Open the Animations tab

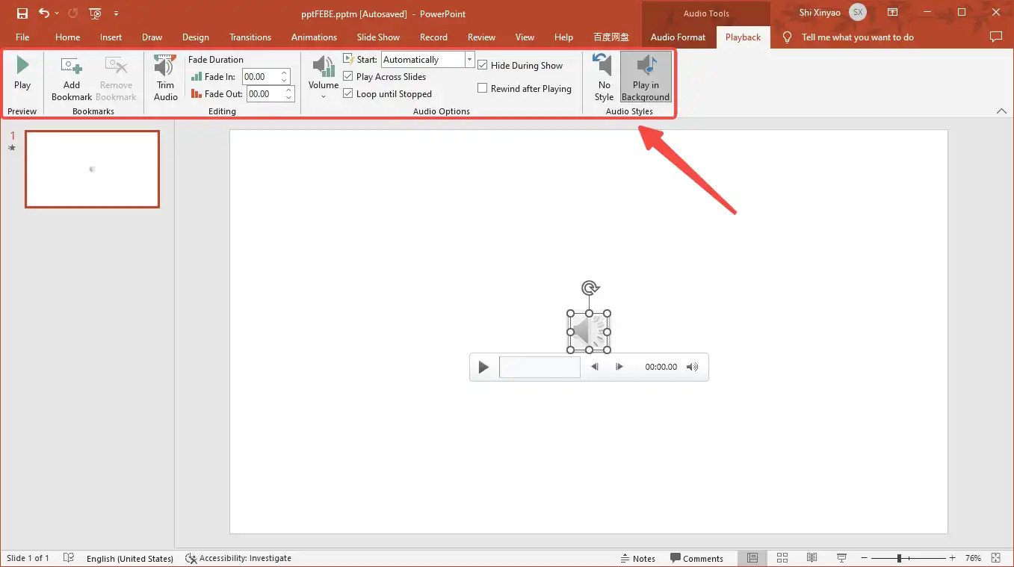coord(314,37)
